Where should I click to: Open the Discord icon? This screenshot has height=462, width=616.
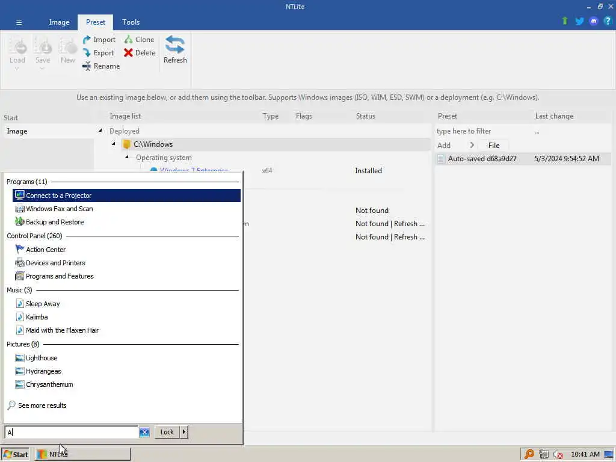[x=594, y=21]
